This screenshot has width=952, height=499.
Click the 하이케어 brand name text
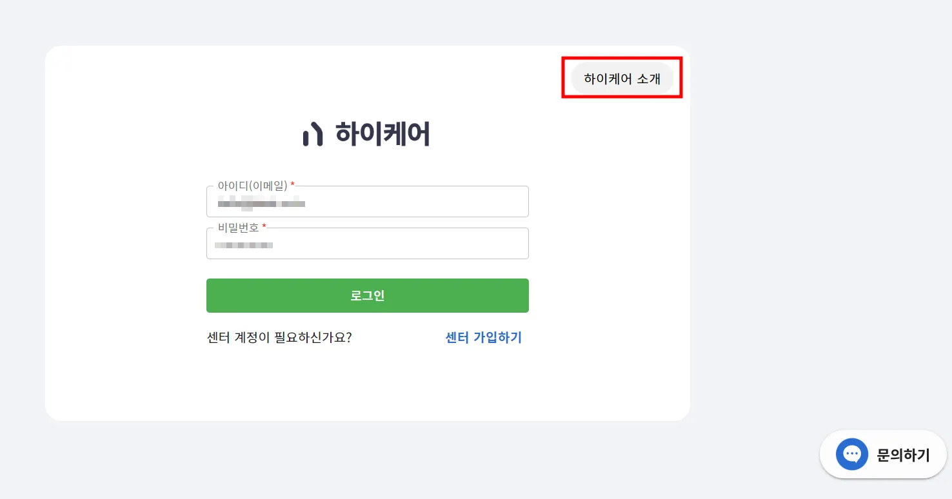pyautogui.click(x=382, y=134)
